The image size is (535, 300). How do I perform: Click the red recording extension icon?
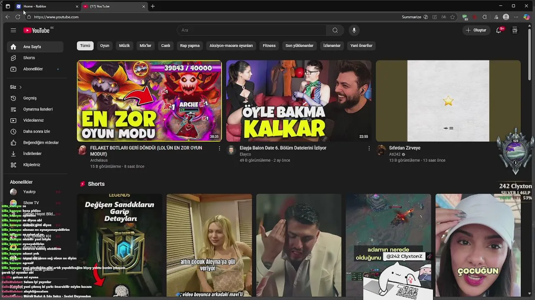(475, 17)
